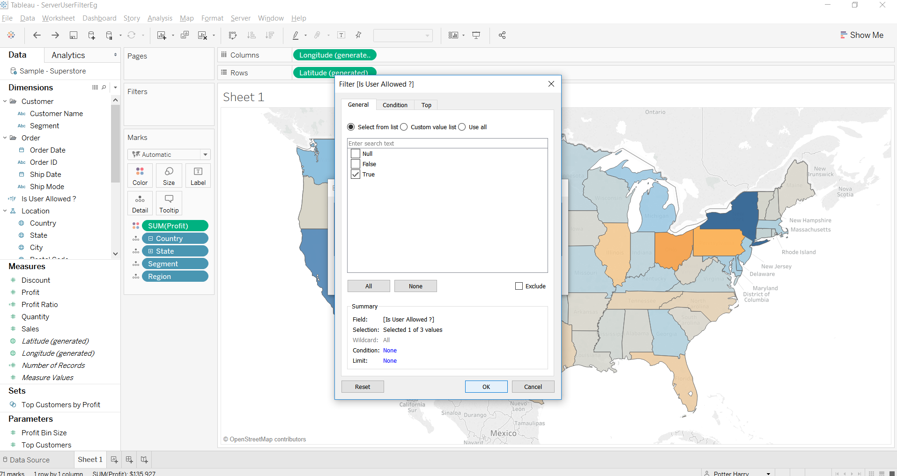The image size is (897, 476).
Task: Click the Tooltip marks card
Action: [169, 204]
